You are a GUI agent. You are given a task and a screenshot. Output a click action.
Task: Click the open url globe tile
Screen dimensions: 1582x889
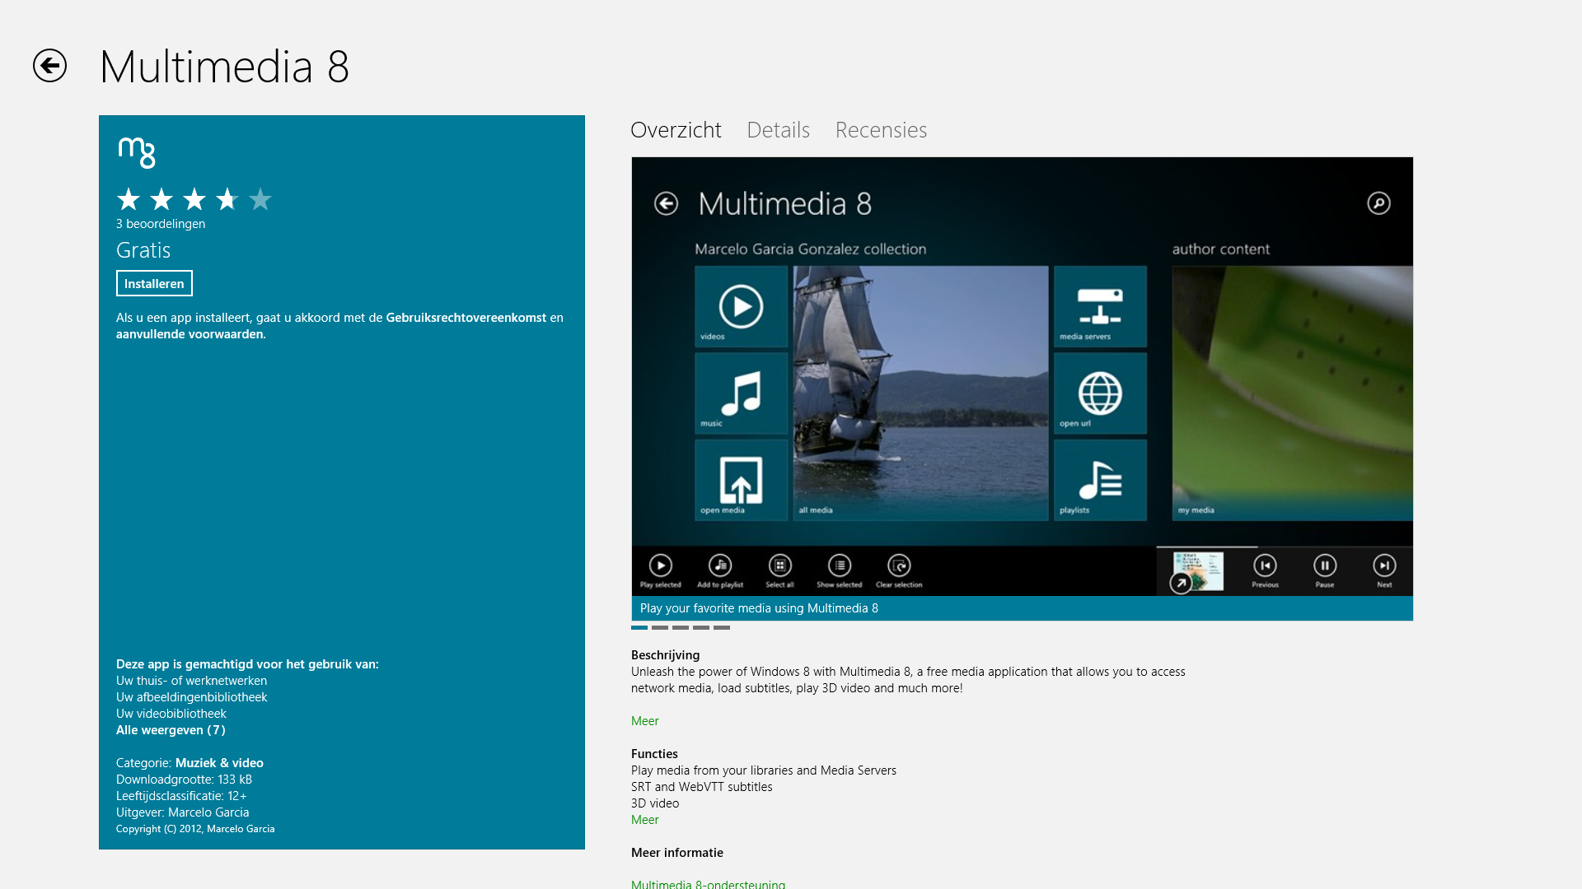pyautogui.click(x=1100, y=393)
